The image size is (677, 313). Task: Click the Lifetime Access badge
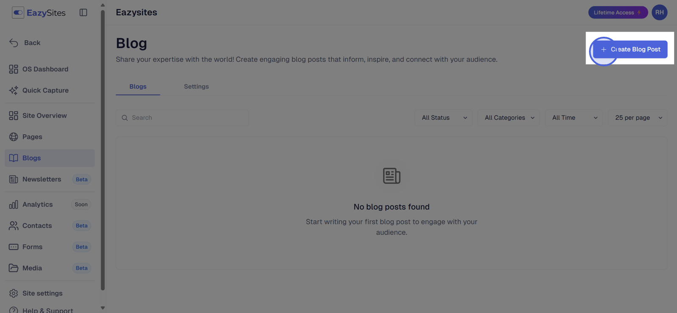(618, 13)
